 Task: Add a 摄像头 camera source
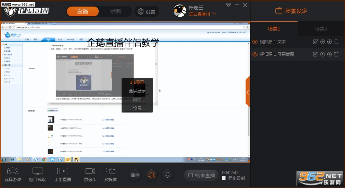(x=90, y=175)
